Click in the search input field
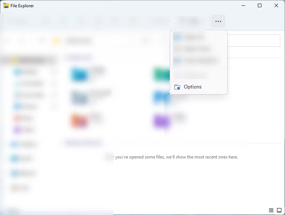The height and width of the screenshot is (215, 285). [x=254, y=41]
